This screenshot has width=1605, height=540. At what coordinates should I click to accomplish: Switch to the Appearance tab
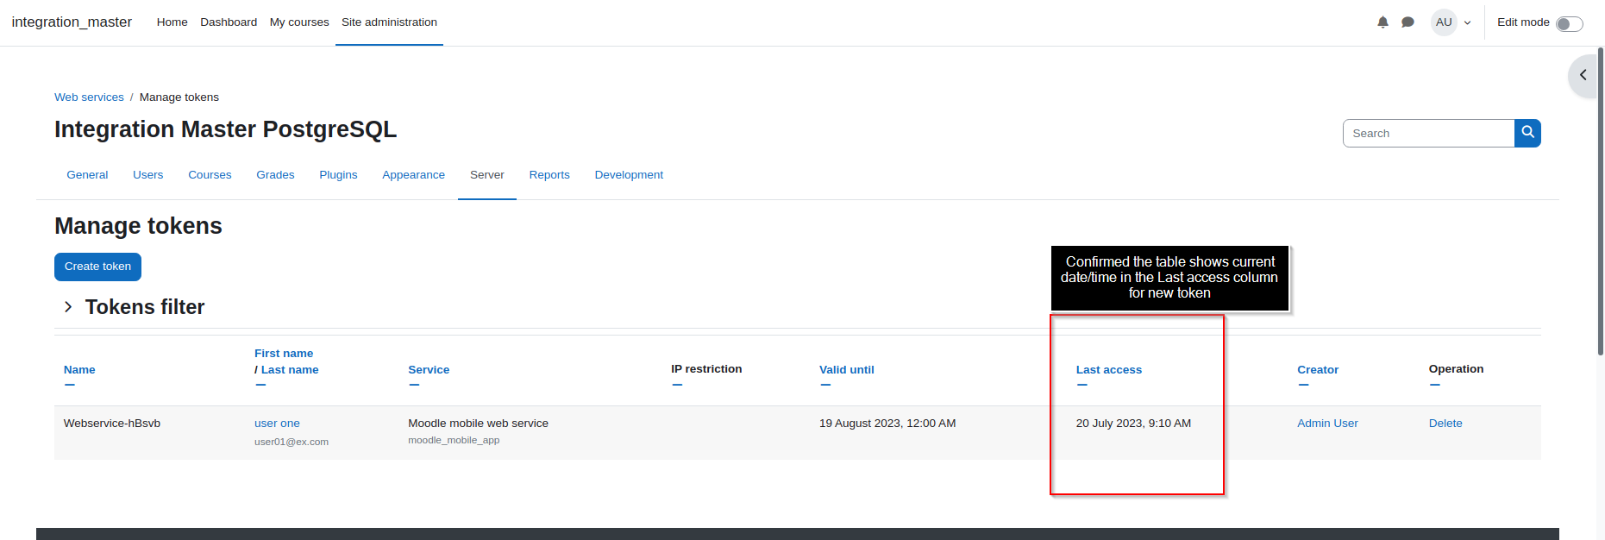point(413,175)
